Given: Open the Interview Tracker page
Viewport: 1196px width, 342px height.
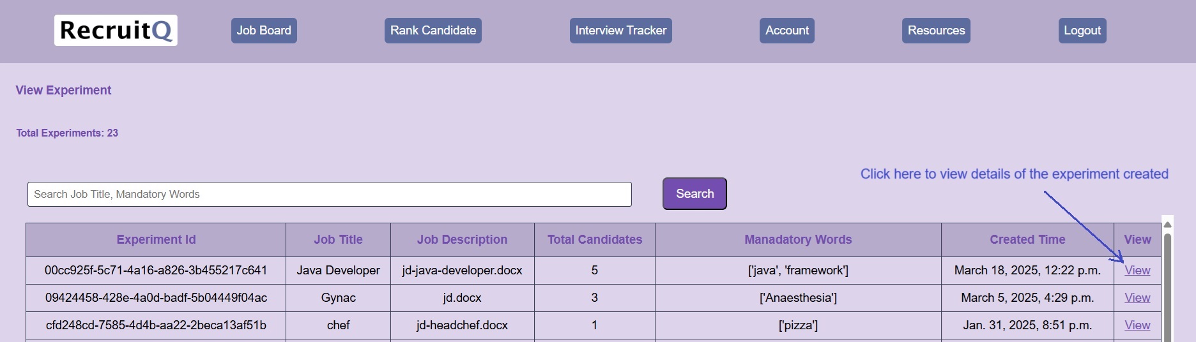Looking at the screenshot, I should pos(620,31).
